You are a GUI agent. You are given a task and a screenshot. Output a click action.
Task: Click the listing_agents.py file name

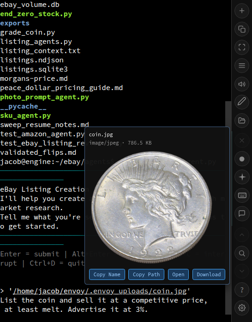click(x=36, y=42)
